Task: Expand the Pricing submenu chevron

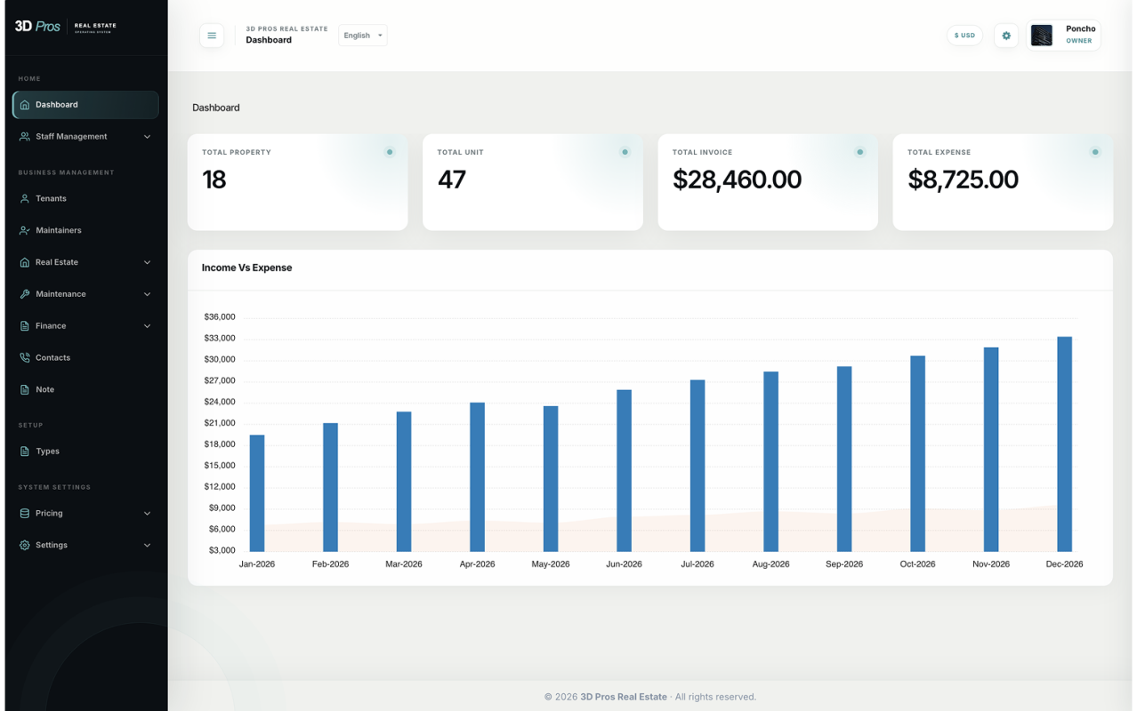Action: pyautogui.click(x=148, y=514)
